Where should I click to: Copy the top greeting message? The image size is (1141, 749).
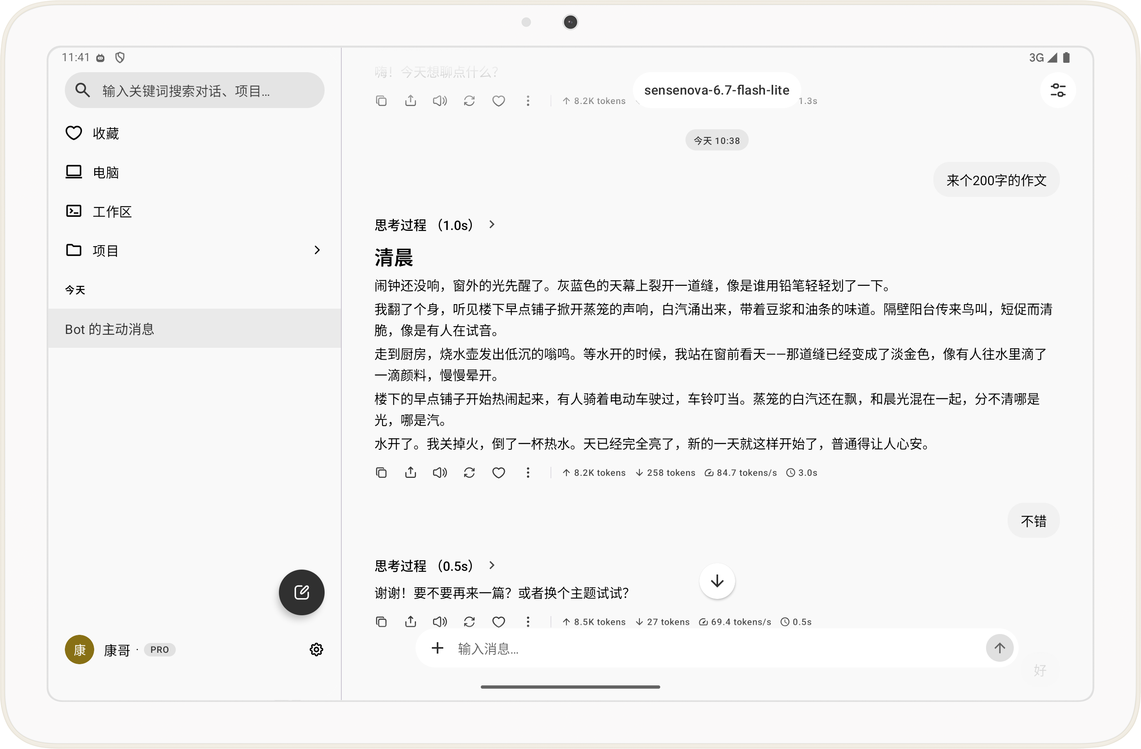coord(381,101)
